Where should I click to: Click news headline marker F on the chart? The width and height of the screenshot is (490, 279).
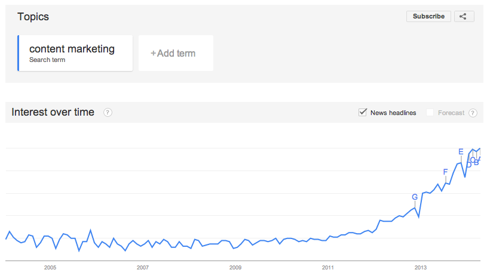coord(445,172)
